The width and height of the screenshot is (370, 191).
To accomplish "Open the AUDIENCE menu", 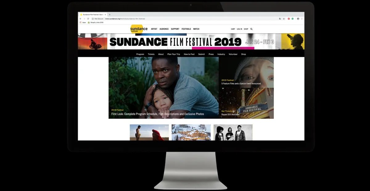I will click(x=164, y=29).
